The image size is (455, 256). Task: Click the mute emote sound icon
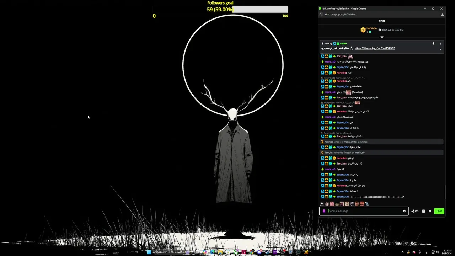pos(322,204)
